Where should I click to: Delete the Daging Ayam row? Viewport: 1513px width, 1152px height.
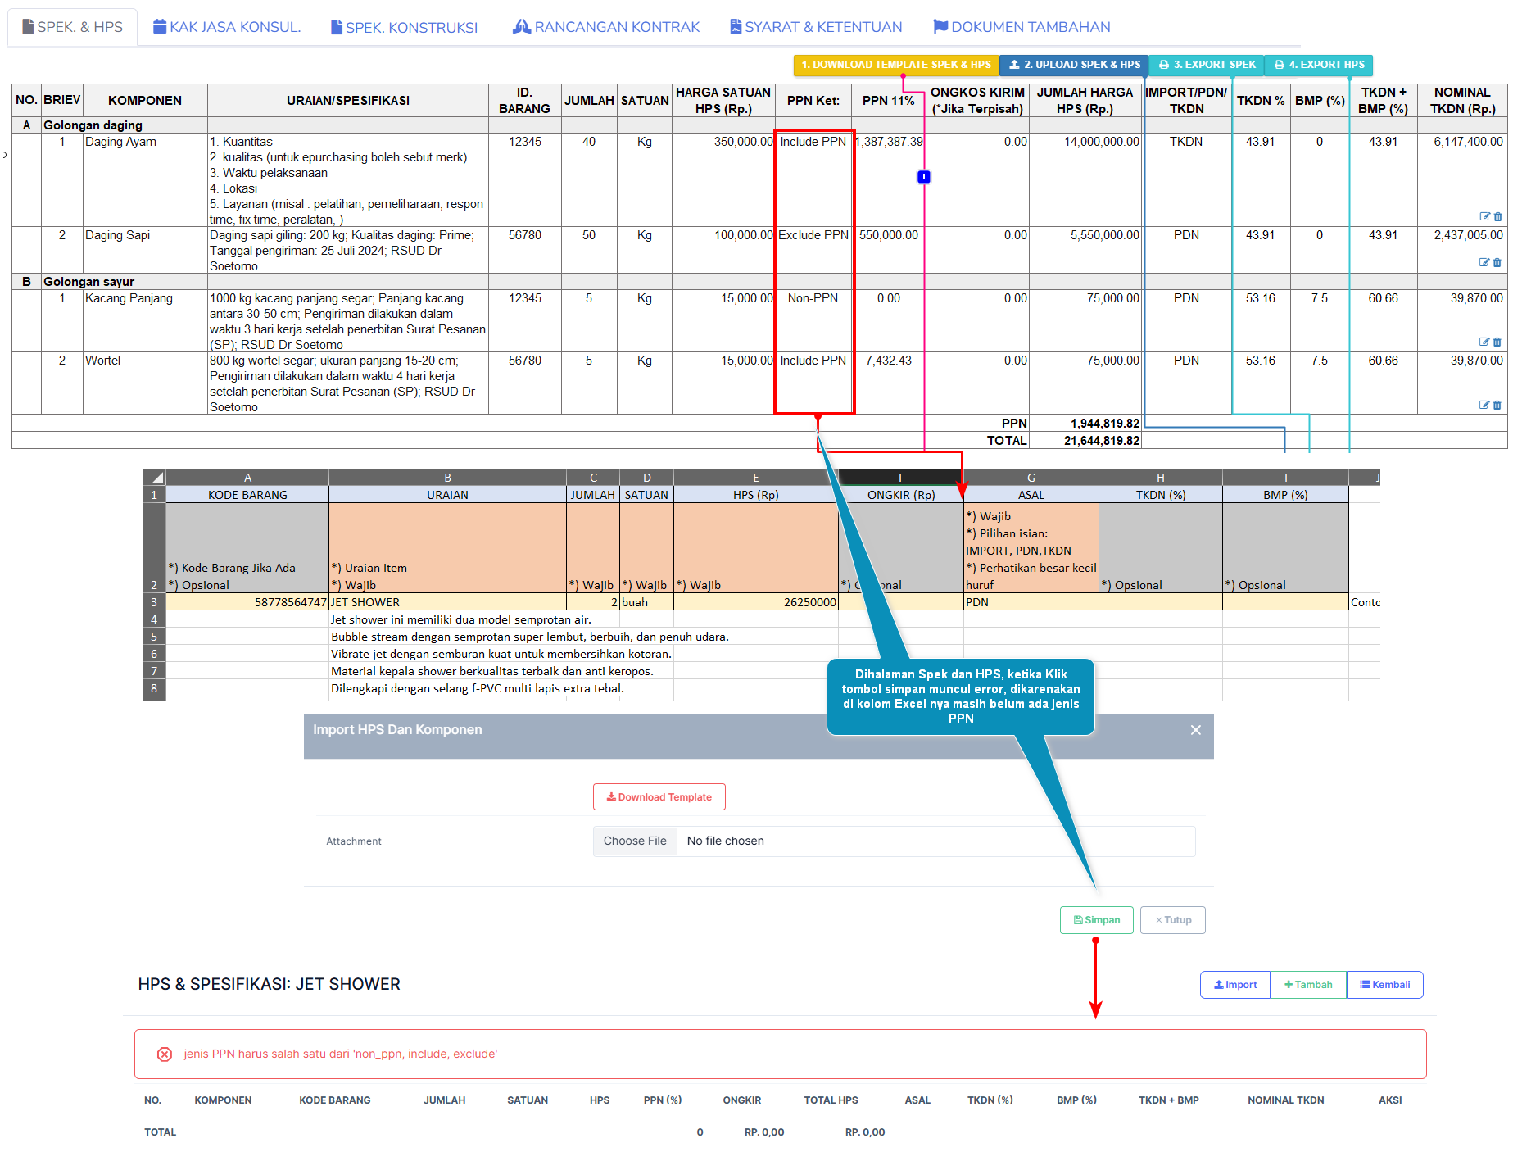1498,217
